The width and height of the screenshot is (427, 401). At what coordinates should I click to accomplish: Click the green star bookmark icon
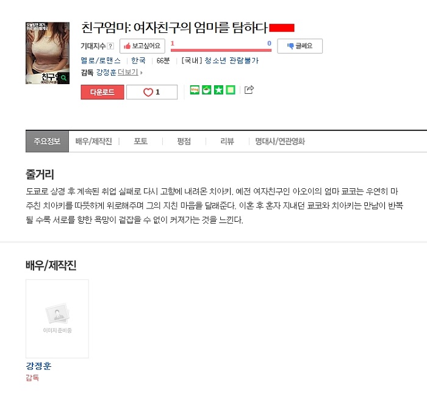pyautogui.click(x=218, y=90)
